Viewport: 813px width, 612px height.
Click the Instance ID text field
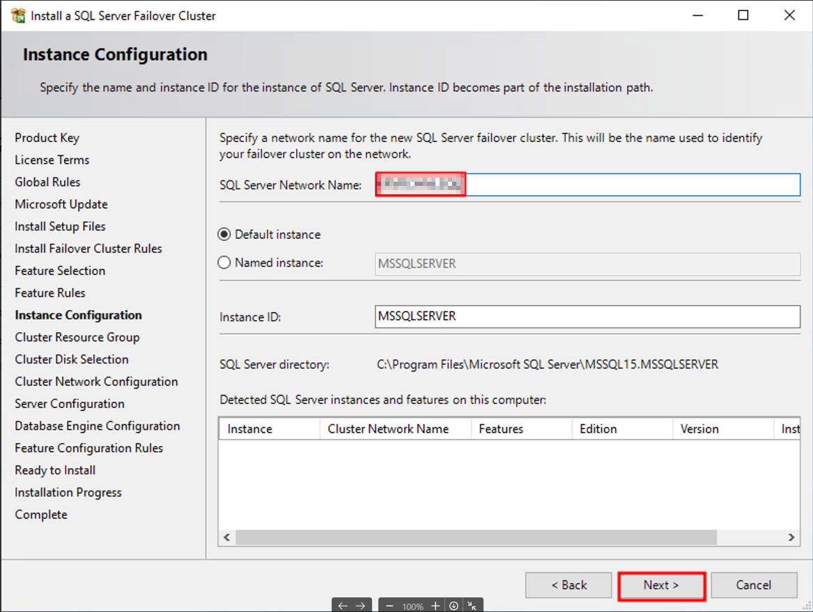point(587,316)
